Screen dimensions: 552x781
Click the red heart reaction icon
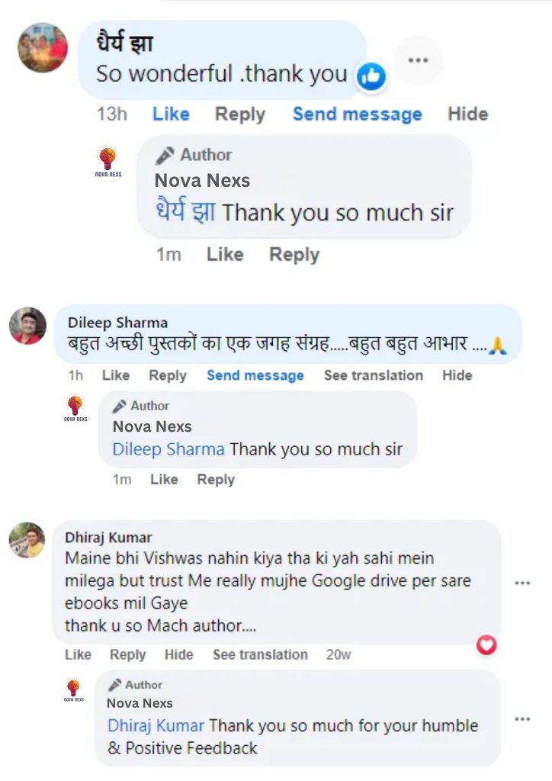pyautogui.click(x=486, y=645)
